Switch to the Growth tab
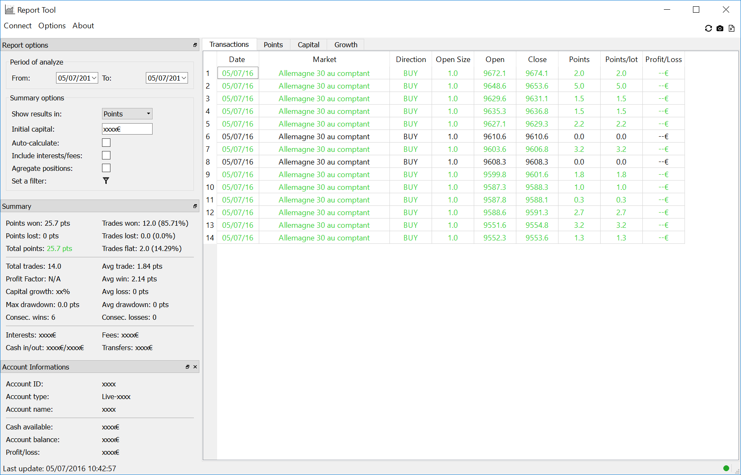741x475 pixels. [346, 45]
